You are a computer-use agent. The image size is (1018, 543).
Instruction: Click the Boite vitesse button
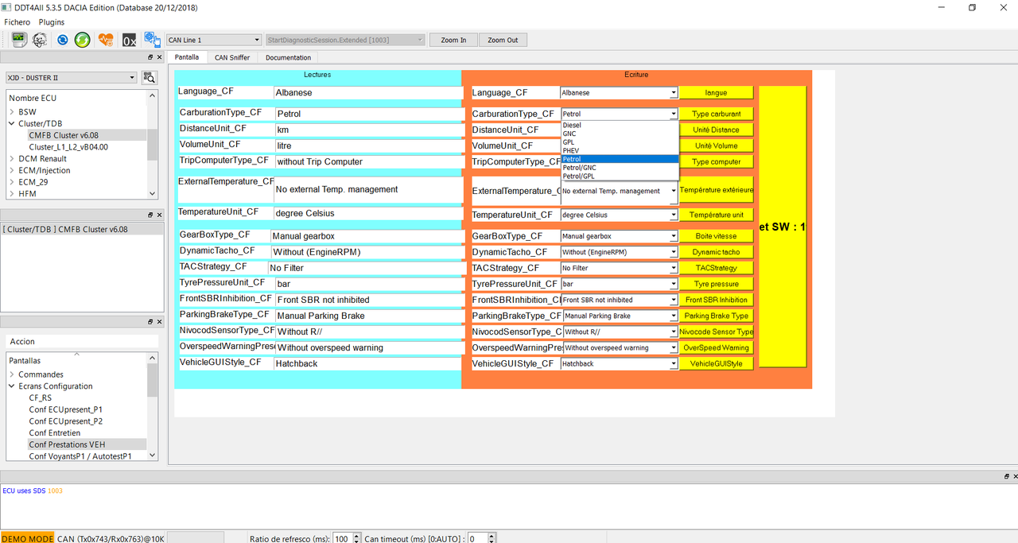[716, 236]
